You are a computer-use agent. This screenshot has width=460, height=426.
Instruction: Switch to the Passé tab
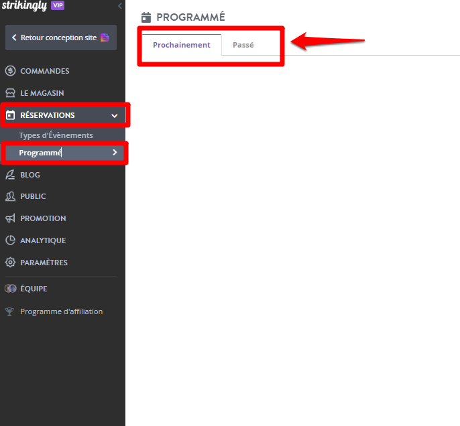pyautogui.click(x=243, y=45)
